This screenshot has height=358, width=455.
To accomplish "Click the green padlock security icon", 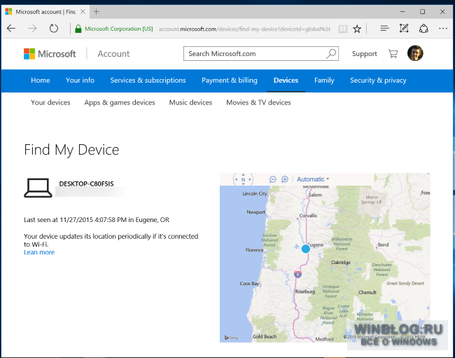I will (x=78, y=29).
